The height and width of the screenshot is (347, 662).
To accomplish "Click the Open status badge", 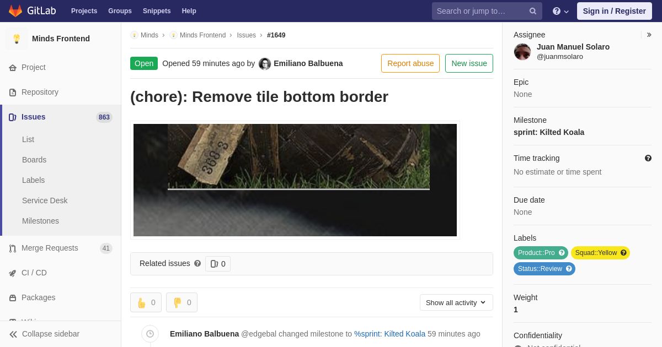I will (x=144, y=63).
